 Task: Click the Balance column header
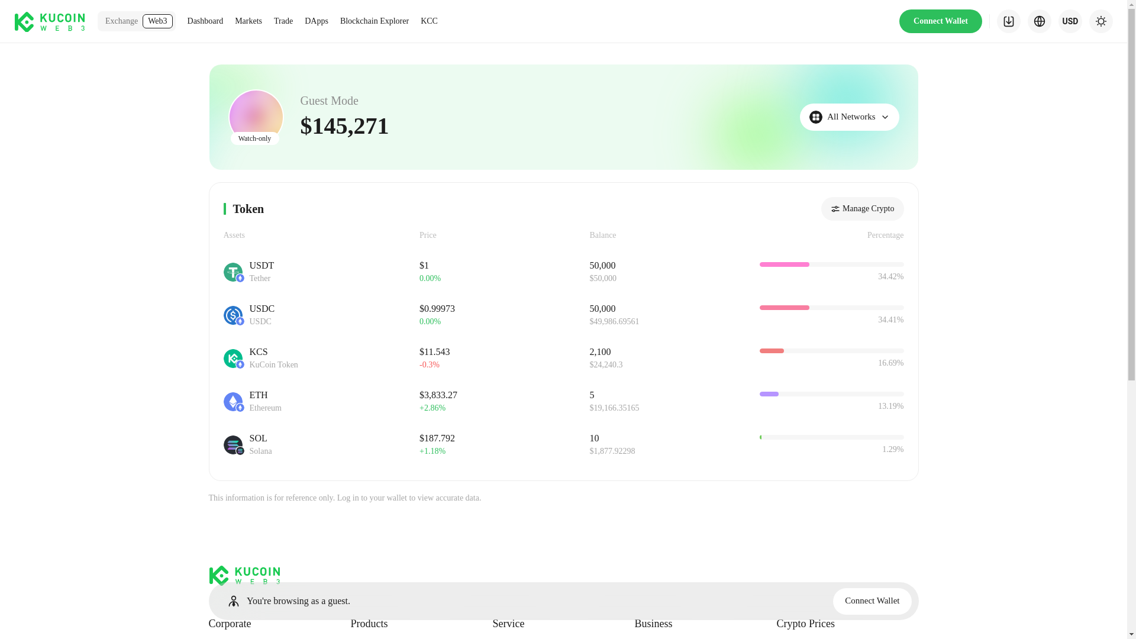pos(603,235)
